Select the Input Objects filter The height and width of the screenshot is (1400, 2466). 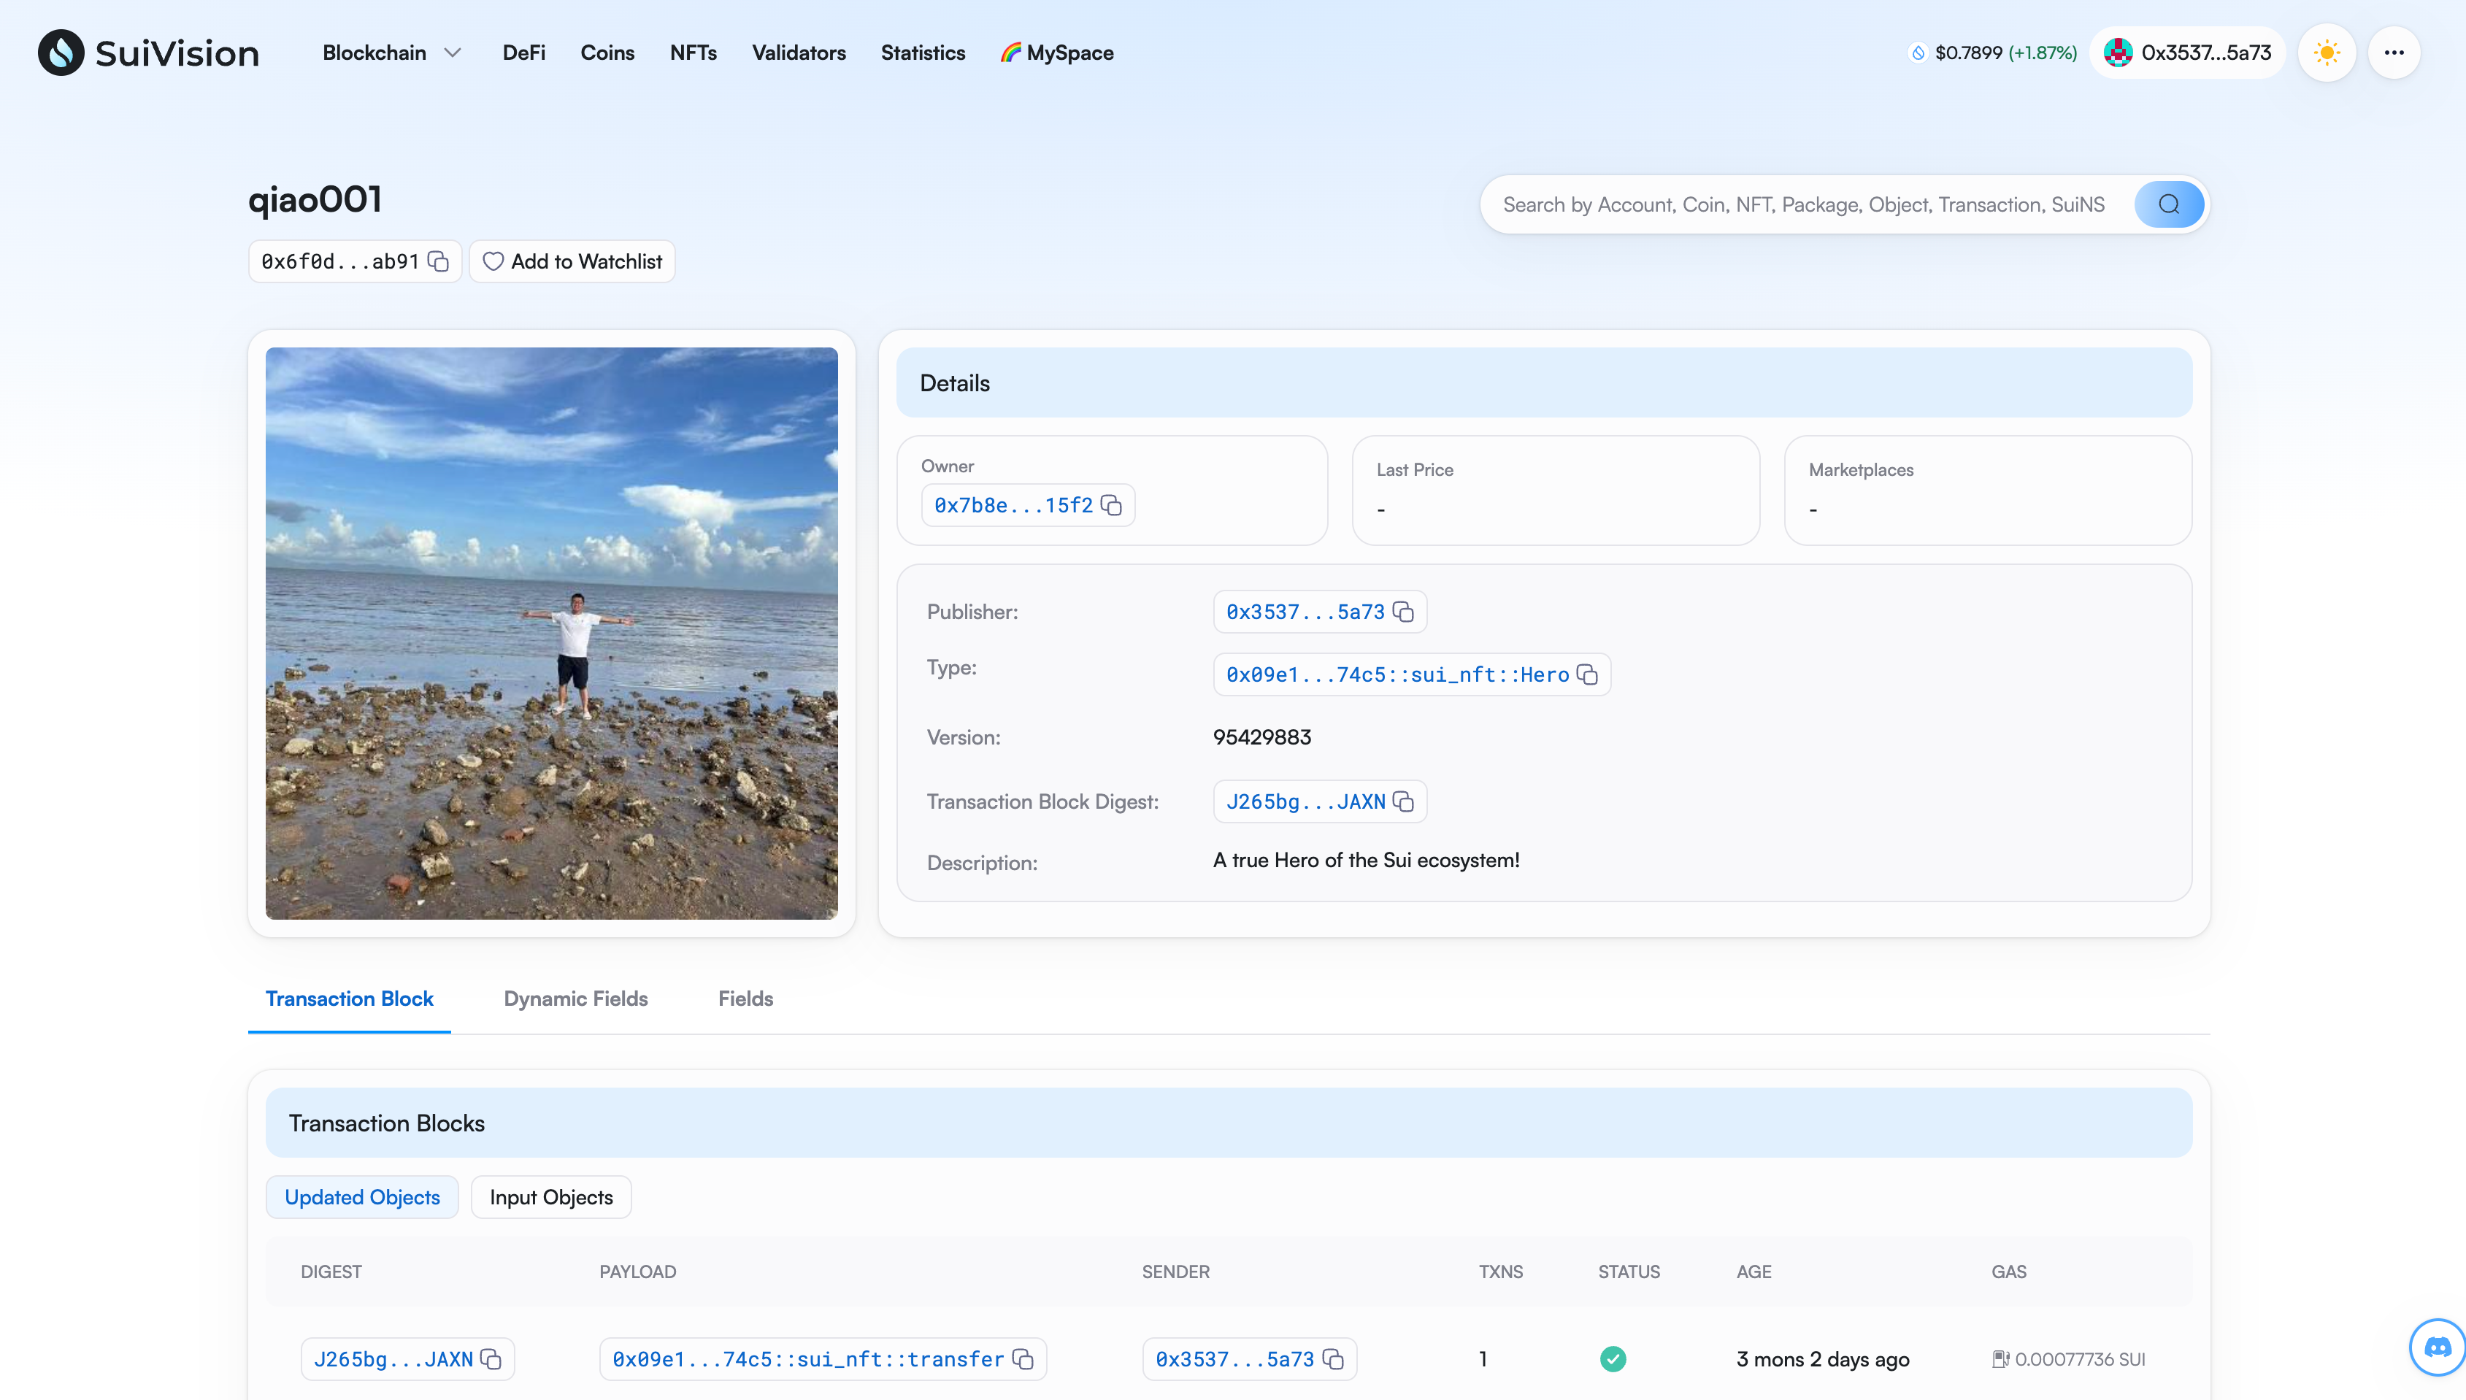click(551, 1197)
